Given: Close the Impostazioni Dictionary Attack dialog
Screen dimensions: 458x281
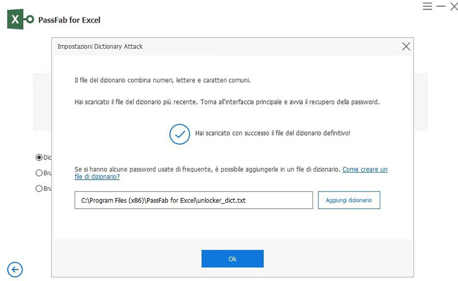Looking at the screenshot, I should tap(406, 47).
